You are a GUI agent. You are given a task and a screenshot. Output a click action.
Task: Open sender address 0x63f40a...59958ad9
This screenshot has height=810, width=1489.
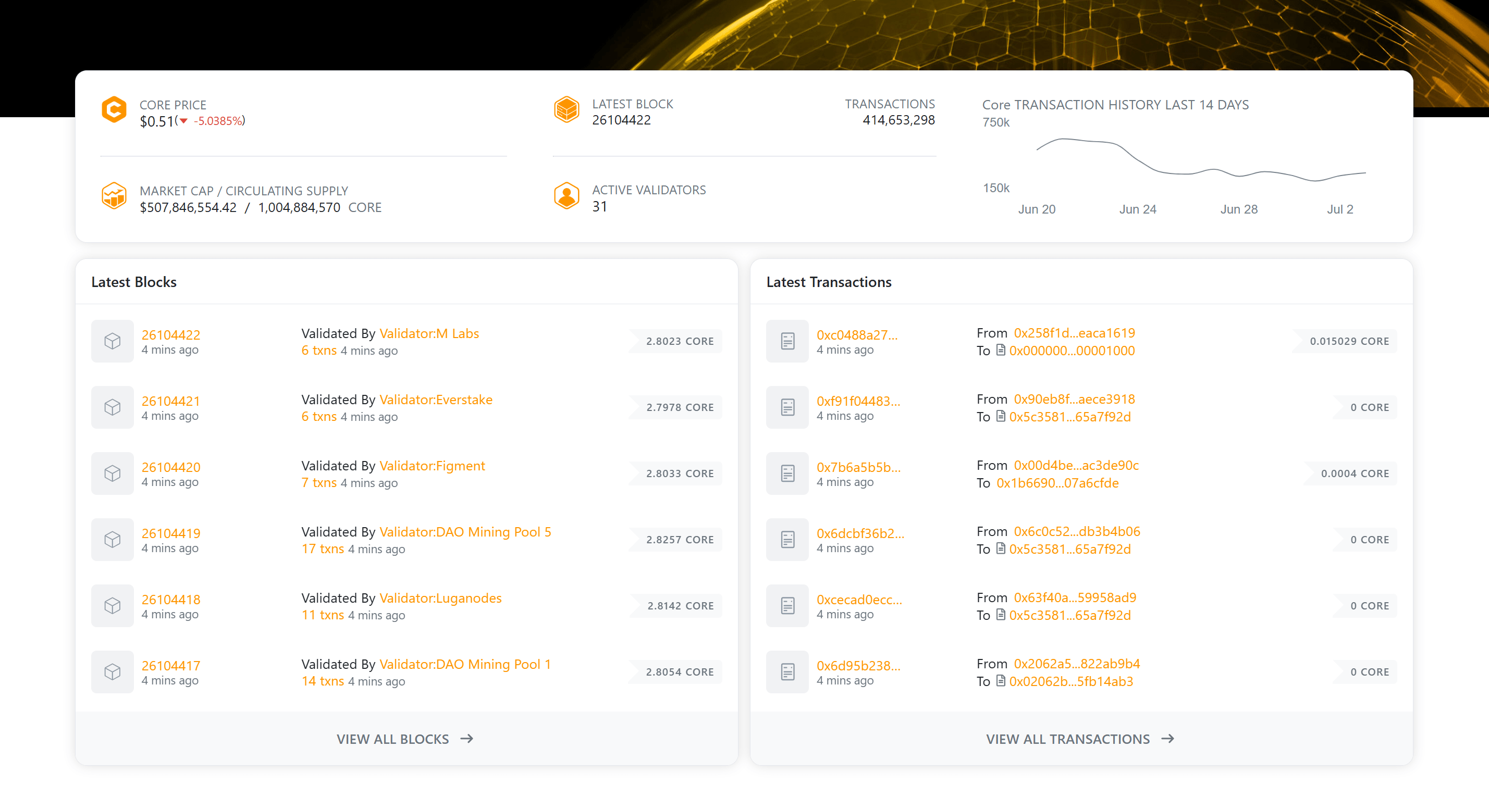pos(1075,597)
